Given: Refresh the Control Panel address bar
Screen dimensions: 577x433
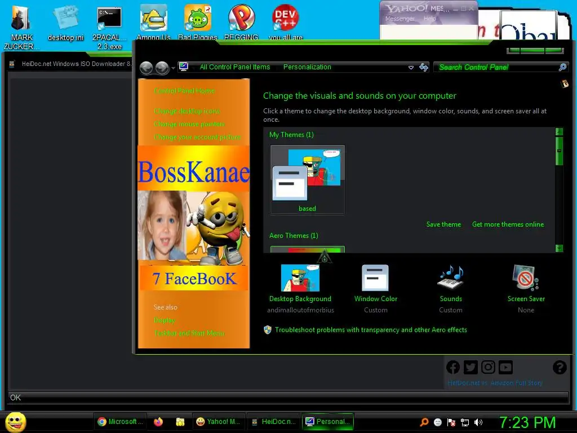Looking at the screenshot, I should [424, 67].
